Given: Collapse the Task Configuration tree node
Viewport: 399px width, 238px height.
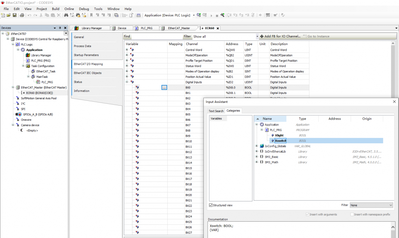Looking at the screenshot, I should (x=23, y=65).
